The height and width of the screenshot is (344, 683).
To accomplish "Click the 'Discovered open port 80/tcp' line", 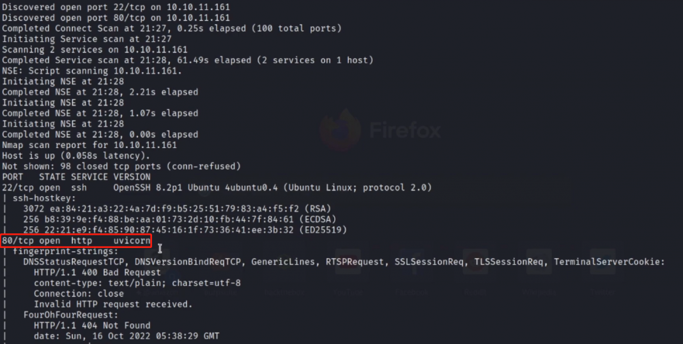I will pos(116,17).
